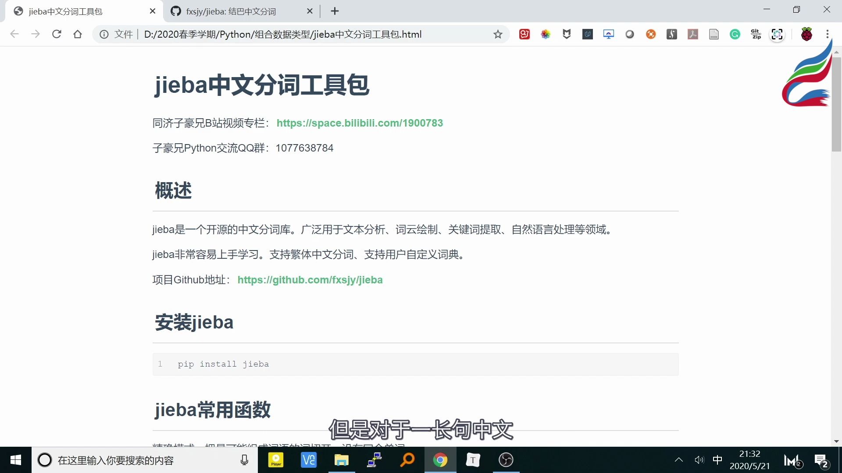This screenshot has width=842, height=473.
Task: Click the Windows taskbar search box
Action: (x=145, y=460)
